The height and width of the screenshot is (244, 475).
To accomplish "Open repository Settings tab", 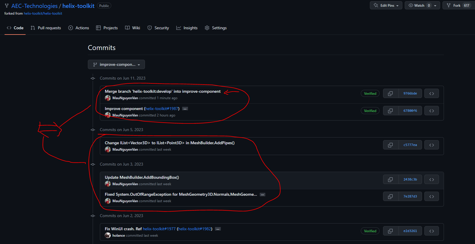I will pos(216,28).
